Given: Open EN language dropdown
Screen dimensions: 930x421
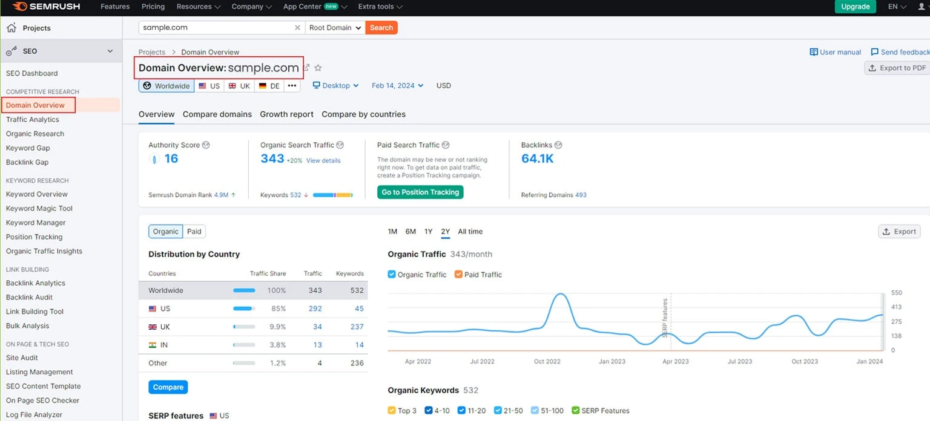Looking at the screenshot, I should (x=897, y=7).
